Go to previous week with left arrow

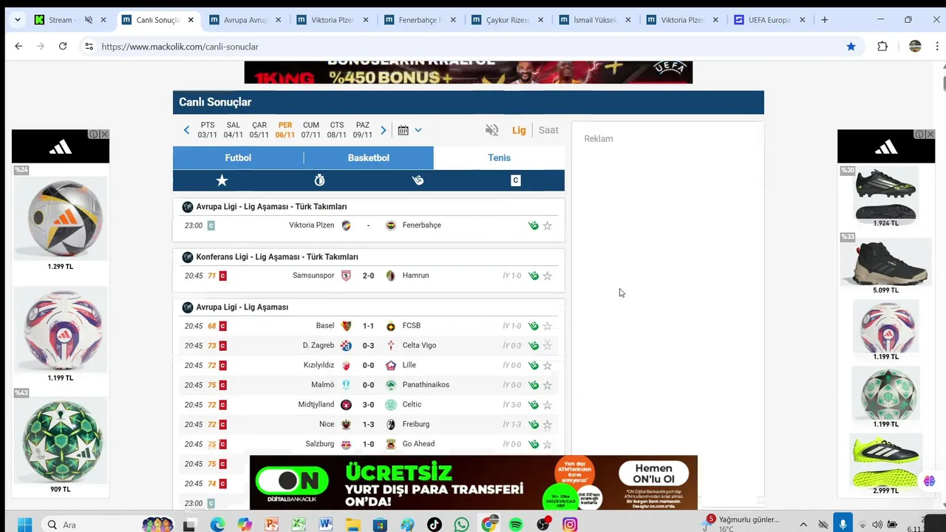pyautogui.click(x=186, y=130)
